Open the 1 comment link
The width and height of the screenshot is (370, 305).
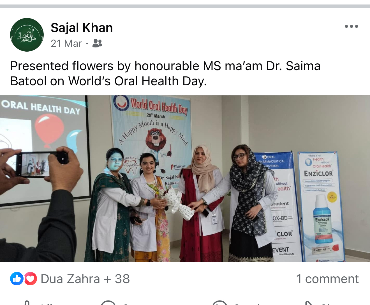coord(327,279)
